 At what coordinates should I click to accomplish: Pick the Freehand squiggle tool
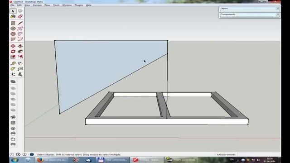pyautogui.click(x=20, y=29)
